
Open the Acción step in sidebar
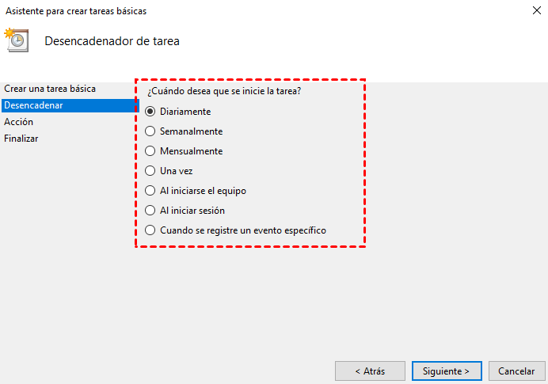pos(19,122)
